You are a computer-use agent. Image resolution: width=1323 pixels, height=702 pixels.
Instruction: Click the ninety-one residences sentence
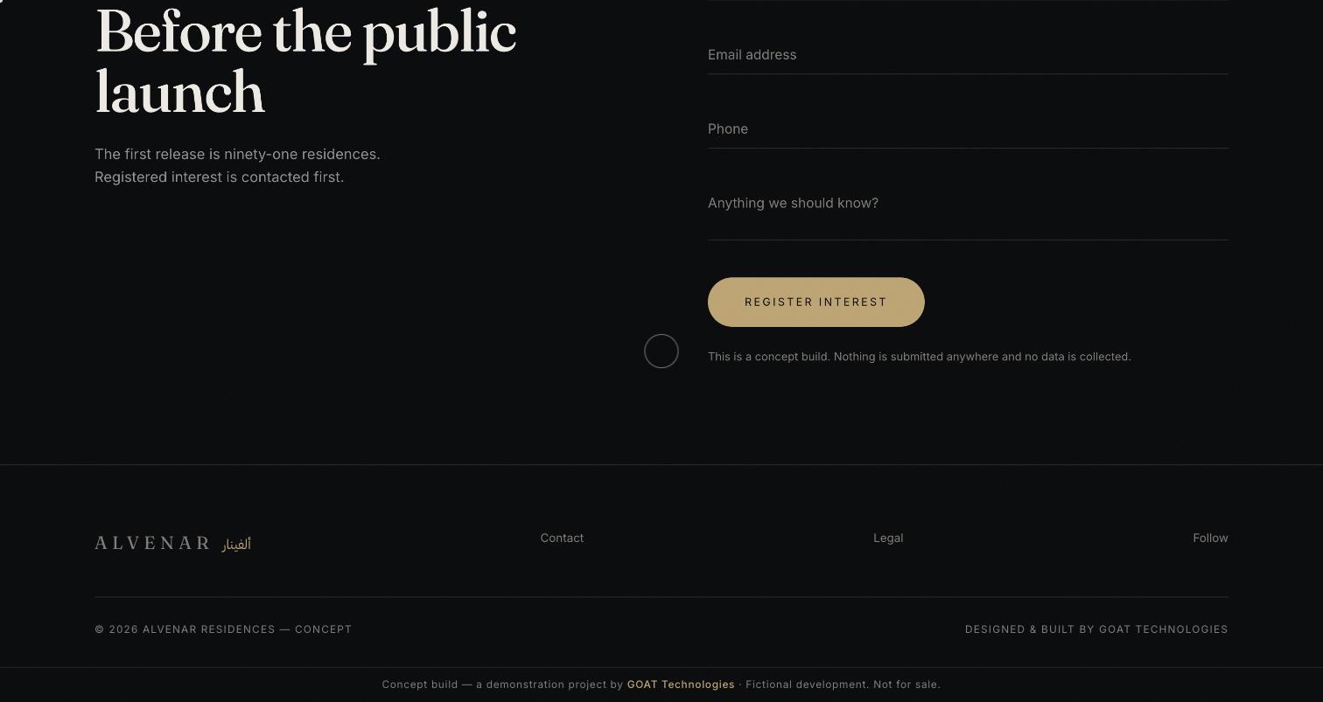pos(237,154)
